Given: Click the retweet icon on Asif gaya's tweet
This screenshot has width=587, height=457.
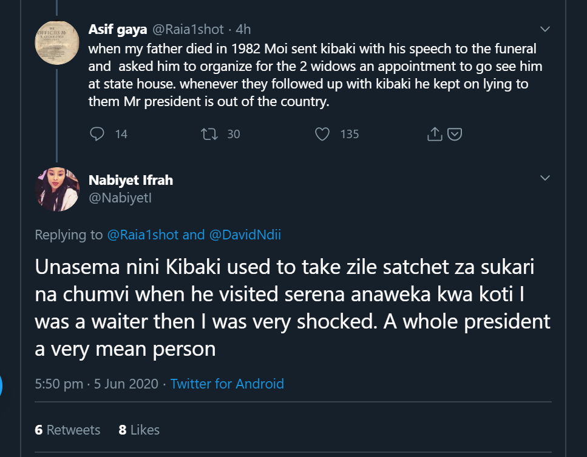Looking at the screenshot, I should pos(209,134).
